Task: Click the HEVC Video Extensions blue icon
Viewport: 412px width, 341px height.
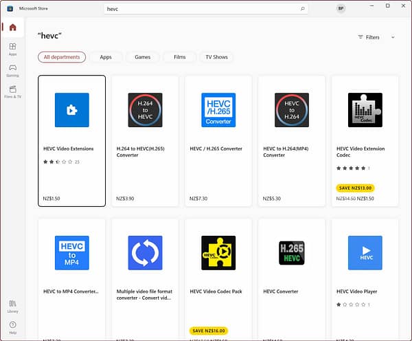Action: click(71, 110)
